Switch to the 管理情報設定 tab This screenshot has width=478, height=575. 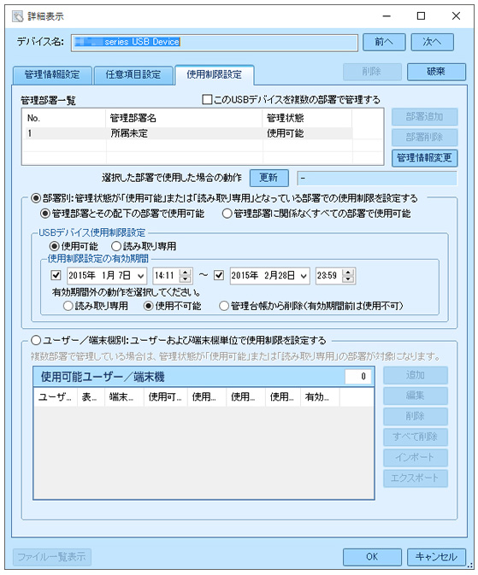[52, 75]
